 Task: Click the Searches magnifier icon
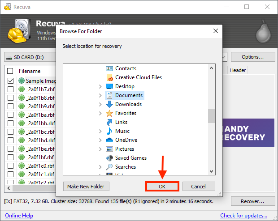(109, 167)
